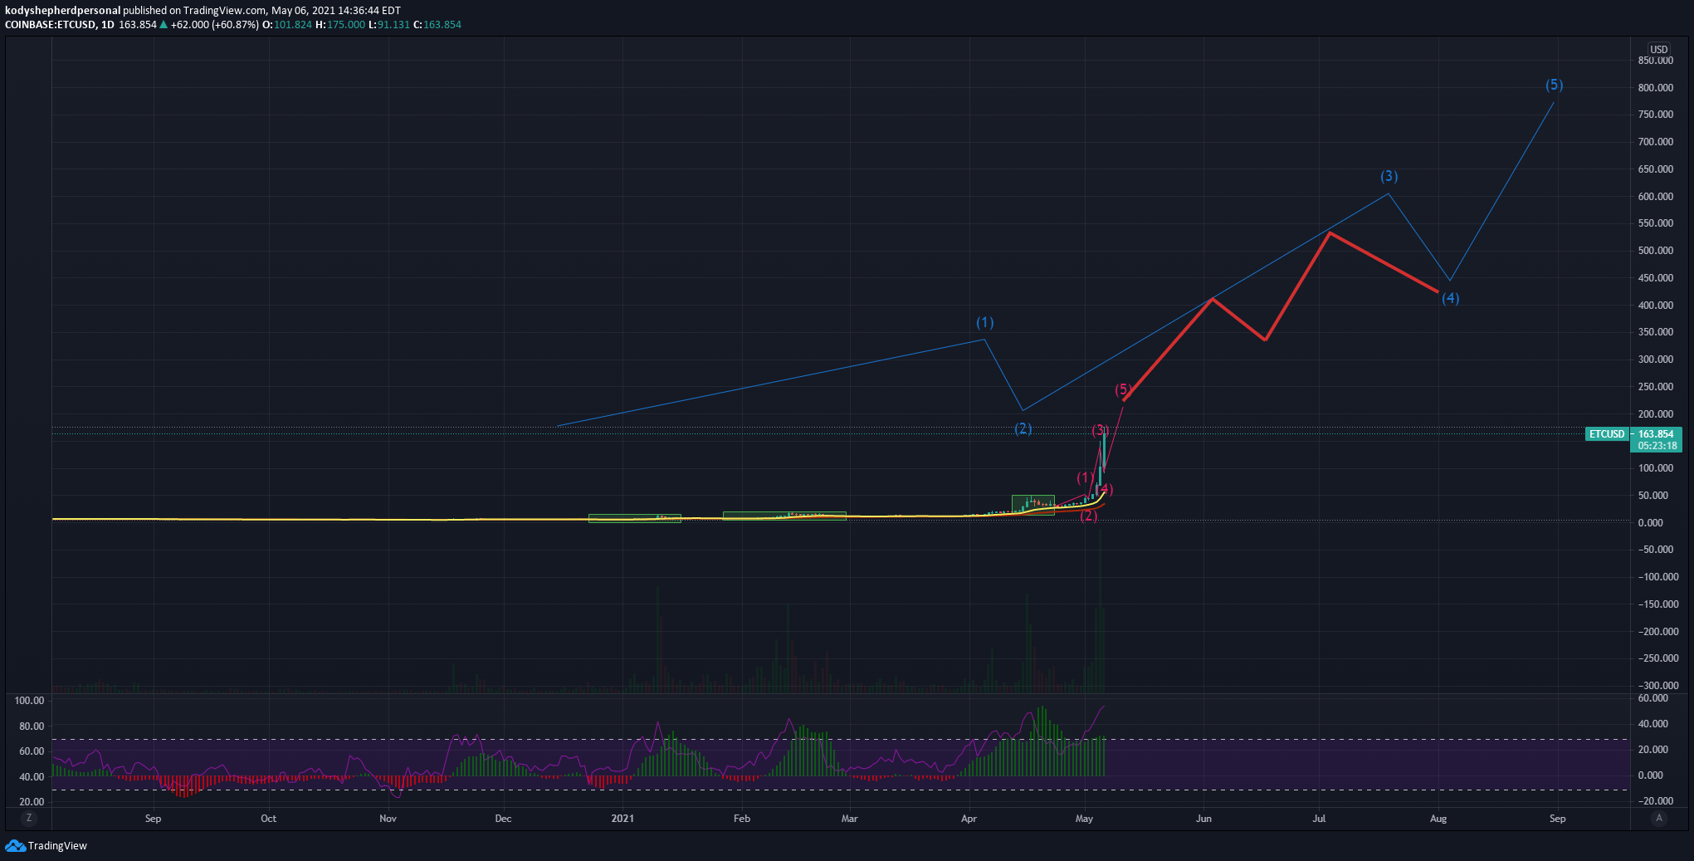Click the 20.00 RSI scale label
1694x861 pixels.
[32, 801]
